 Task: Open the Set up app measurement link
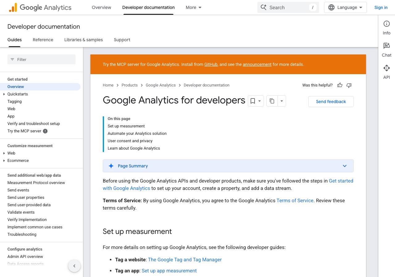(169, 271)
